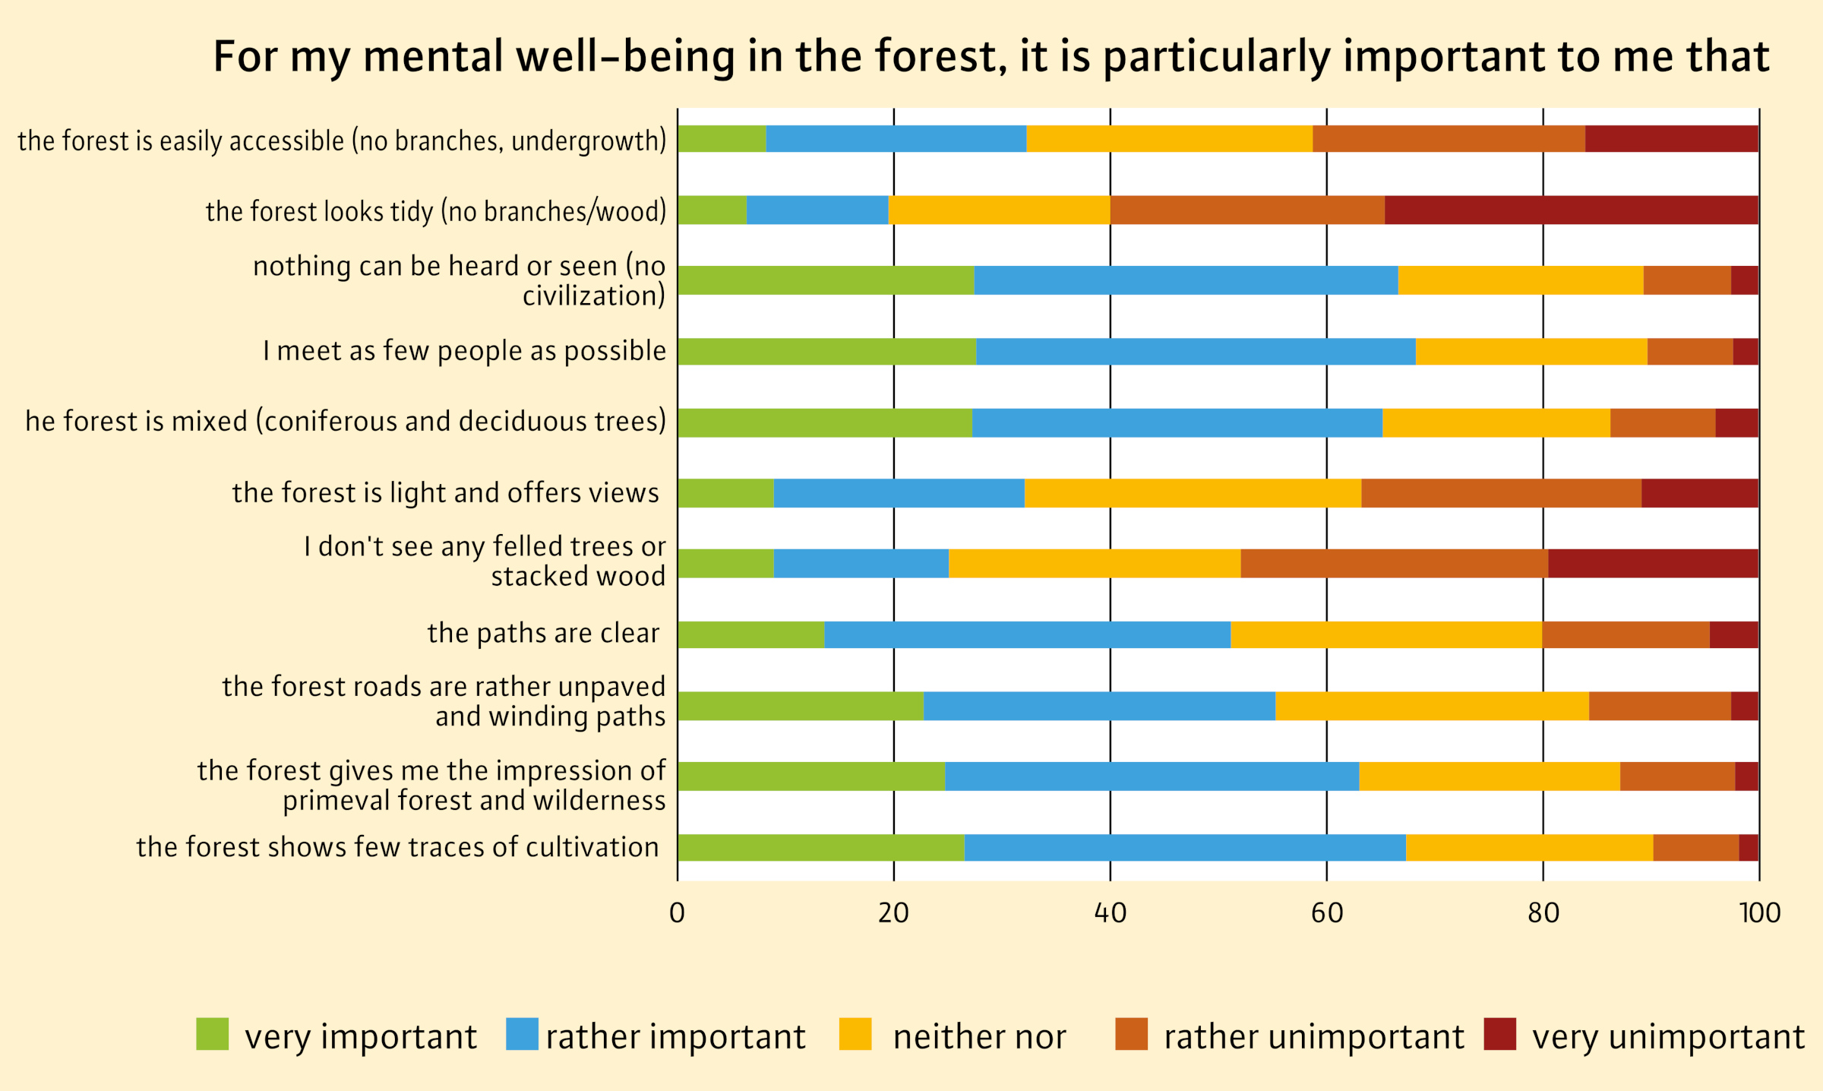Click the 'primeval forest and wilderness' row label
Screen dimensions: 1823x1091
tap(431, 786)
